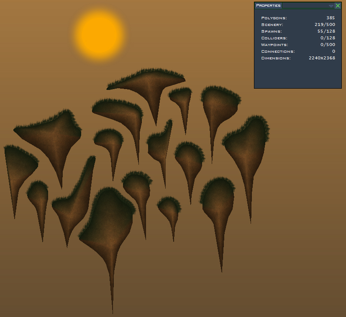The height and width of the screenshot is (317, 346).
Task: Click the polygon count value 385
Action: pos(331,18)
